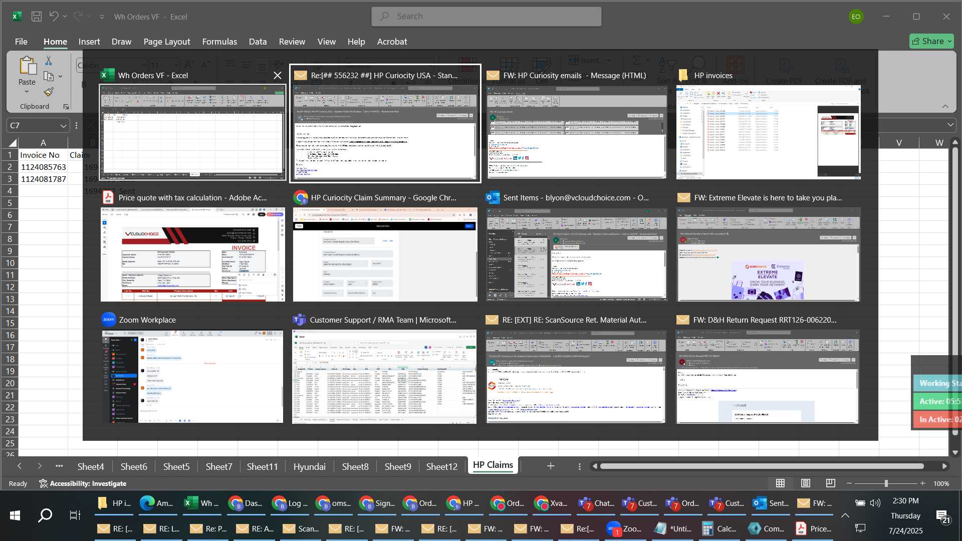Select Customer Support RMA Team Teams thumbnail

(x=385, y=376)
